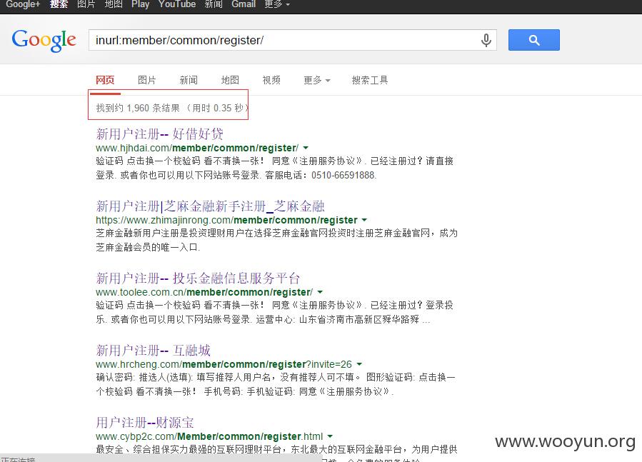This screenshot has height=462, width=642.
Task: Open 新闻 in the top black bar
Action: coord(214,4)
